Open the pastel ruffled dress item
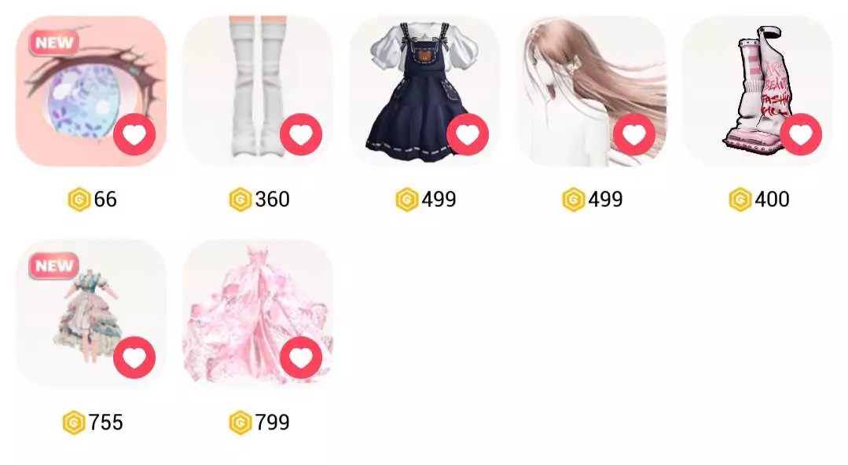 (91, 313)
